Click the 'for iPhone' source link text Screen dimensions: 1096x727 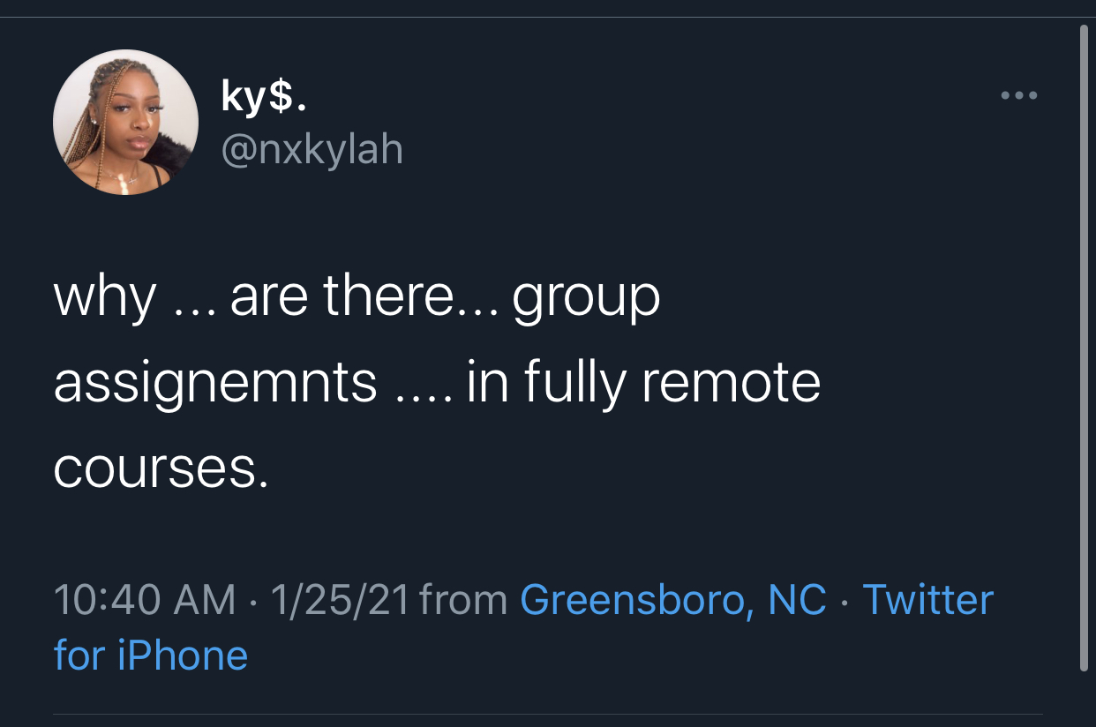click(151, 656)
